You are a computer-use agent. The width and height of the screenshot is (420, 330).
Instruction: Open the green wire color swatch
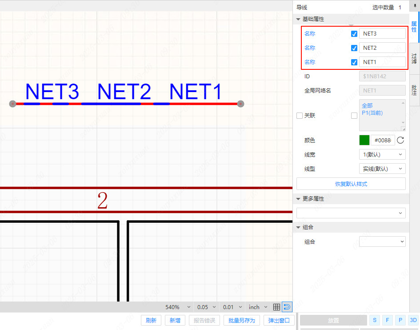[364, 140]
